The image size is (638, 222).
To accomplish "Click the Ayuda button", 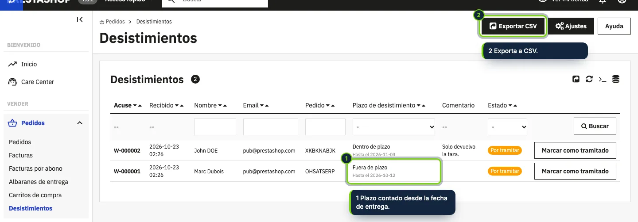I will point(614,26).
